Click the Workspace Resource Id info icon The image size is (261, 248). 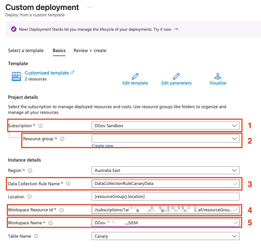click(x=62, y=210)
